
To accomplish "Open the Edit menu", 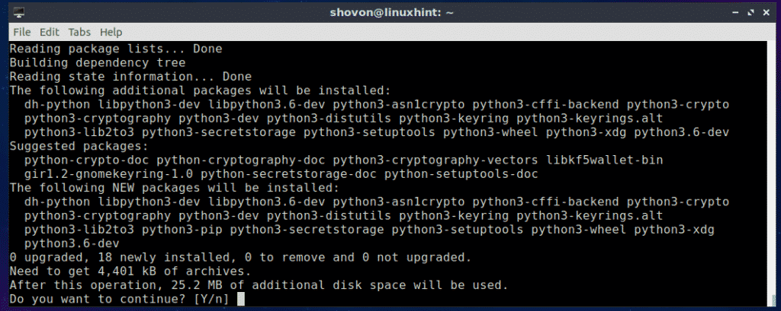I will coord(49,32).
